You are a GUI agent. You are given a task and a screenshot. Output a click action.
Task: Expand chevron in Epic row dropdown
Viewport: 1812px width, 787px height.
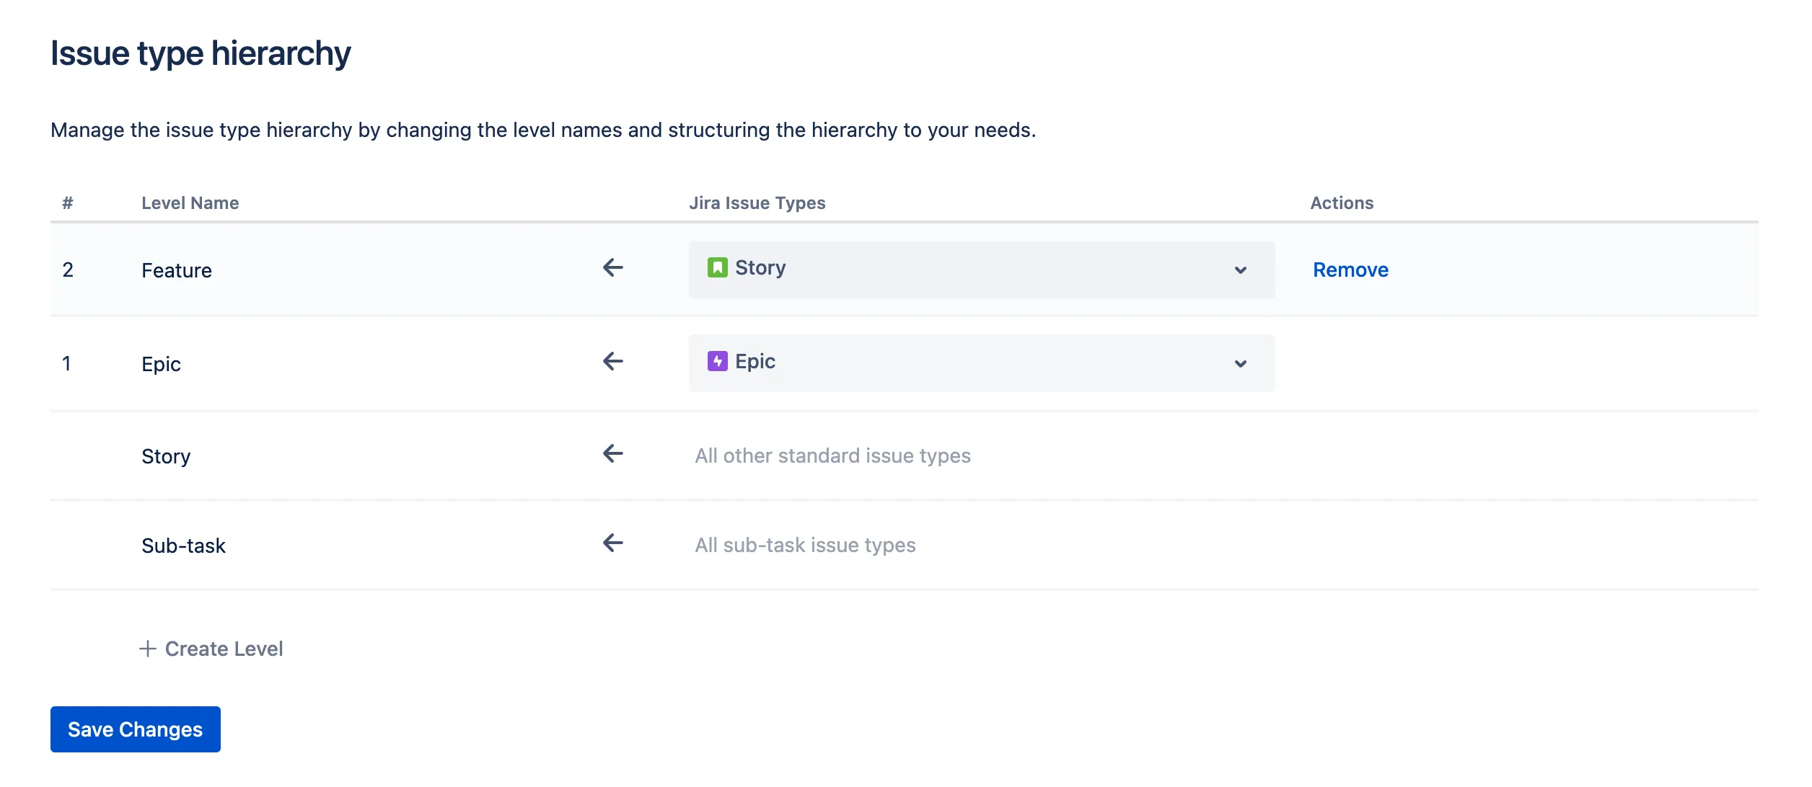click(x=1240, y=364)
